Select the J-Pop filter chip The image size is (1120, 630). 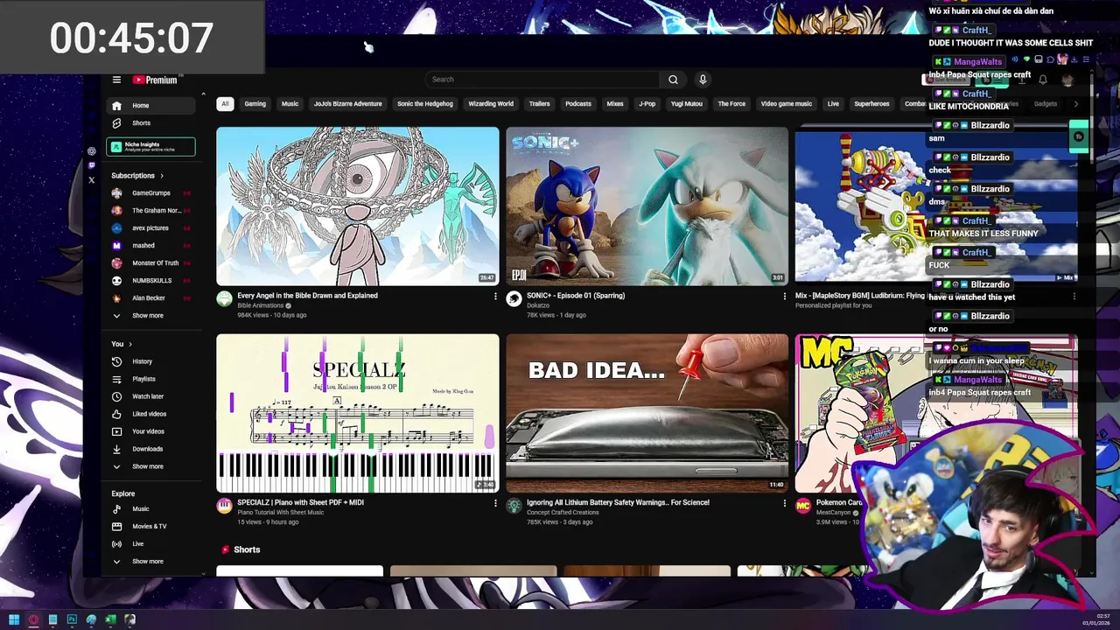647,104
